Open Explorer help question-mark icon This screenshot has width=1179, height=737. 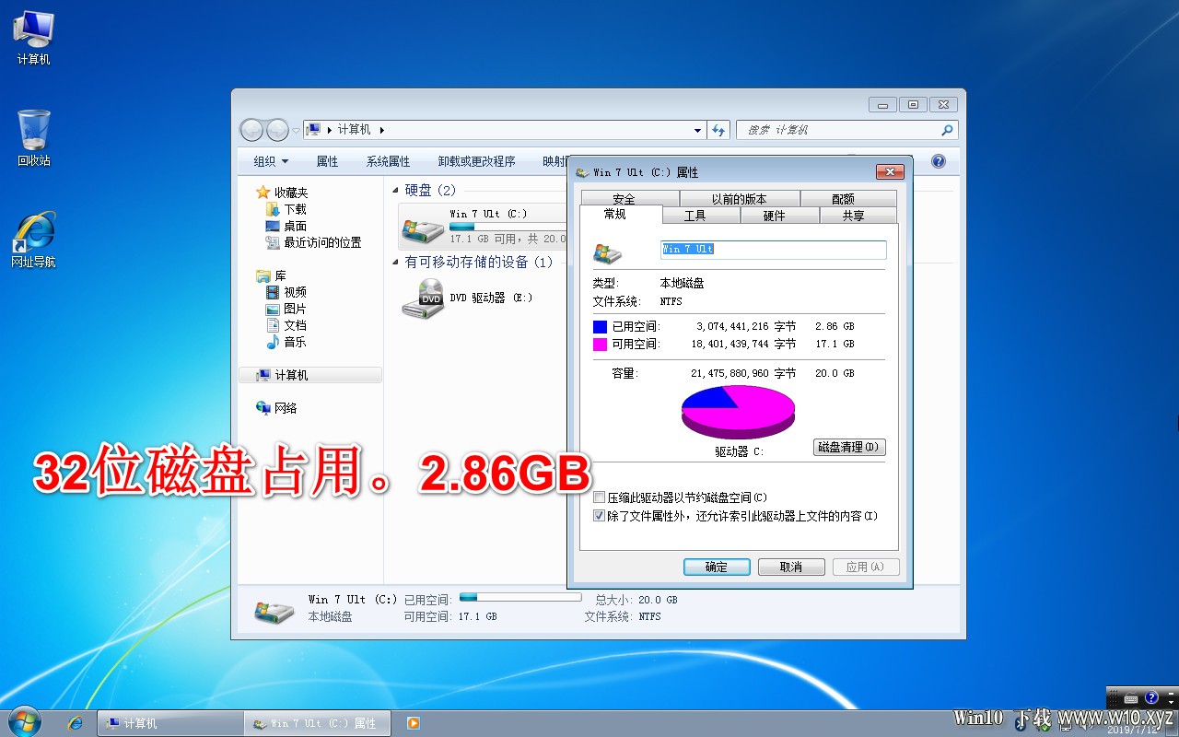click(x=939, y=161)
